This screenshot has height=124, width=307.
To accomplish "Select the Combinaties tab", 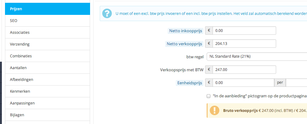I will 47,56.
